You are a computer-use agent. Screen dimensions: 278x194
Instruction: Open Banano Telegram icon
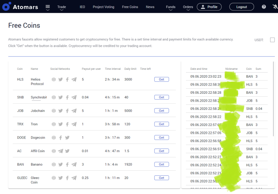tap(74, 164)
